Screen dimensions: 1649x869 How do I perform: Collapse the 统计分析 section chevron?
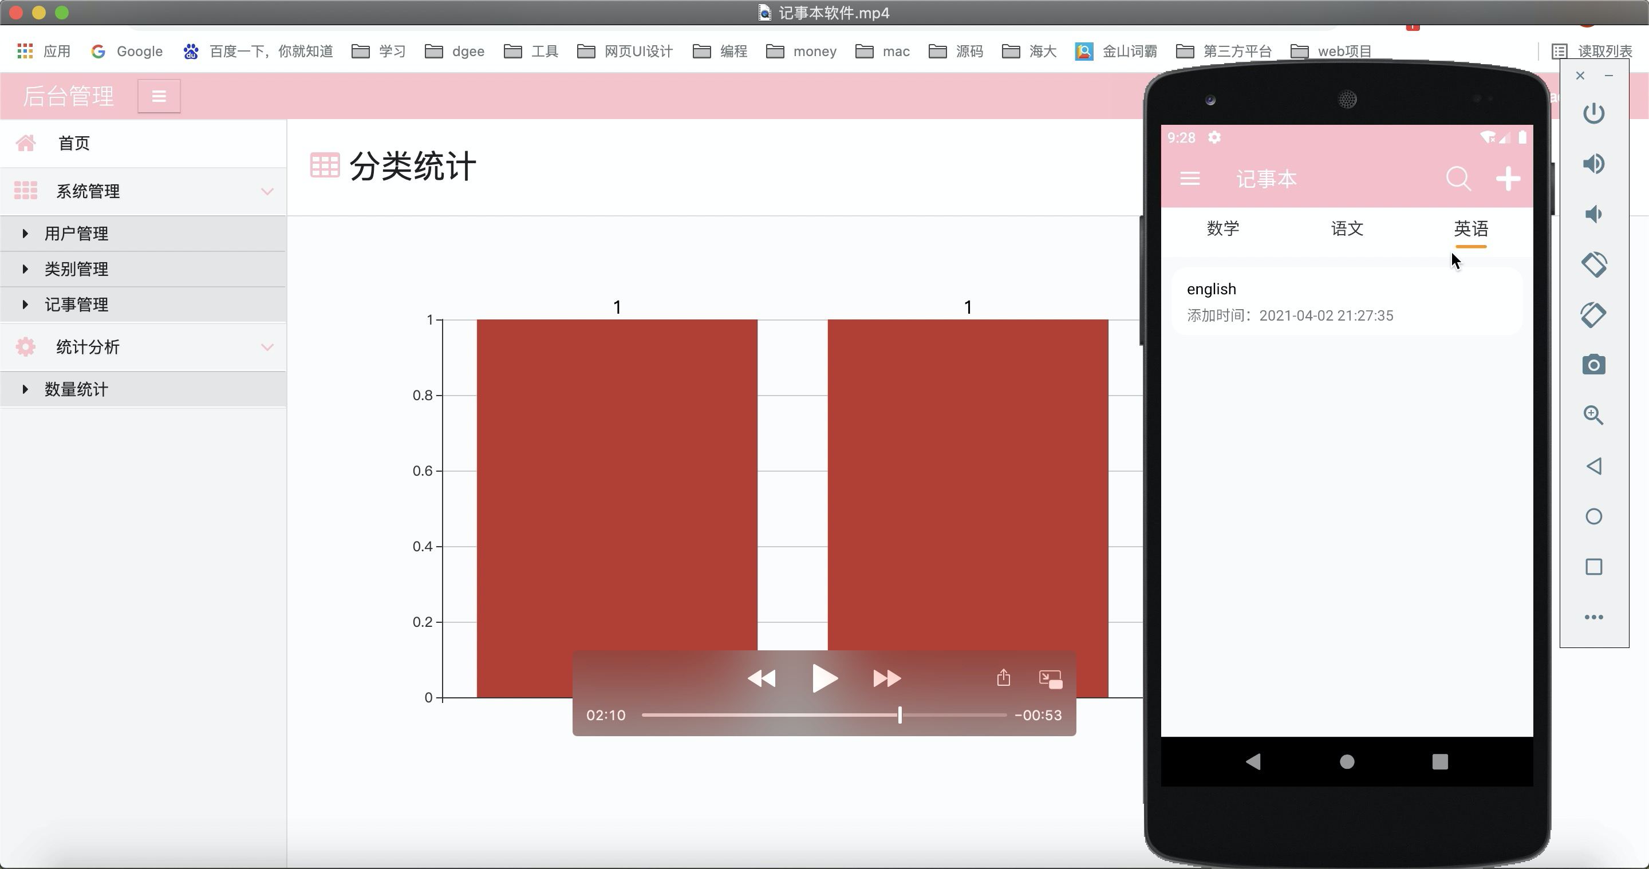[267, 347]
